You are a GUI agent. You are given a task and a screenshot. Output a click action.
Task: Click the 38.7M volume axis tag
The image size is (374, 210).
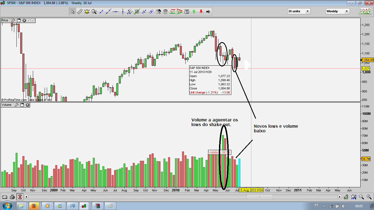tap(366, 159)
